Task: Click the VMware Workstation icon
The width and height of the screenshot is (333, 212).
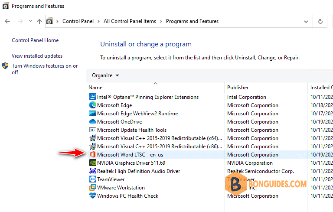Action: click(x=93, y=187)
